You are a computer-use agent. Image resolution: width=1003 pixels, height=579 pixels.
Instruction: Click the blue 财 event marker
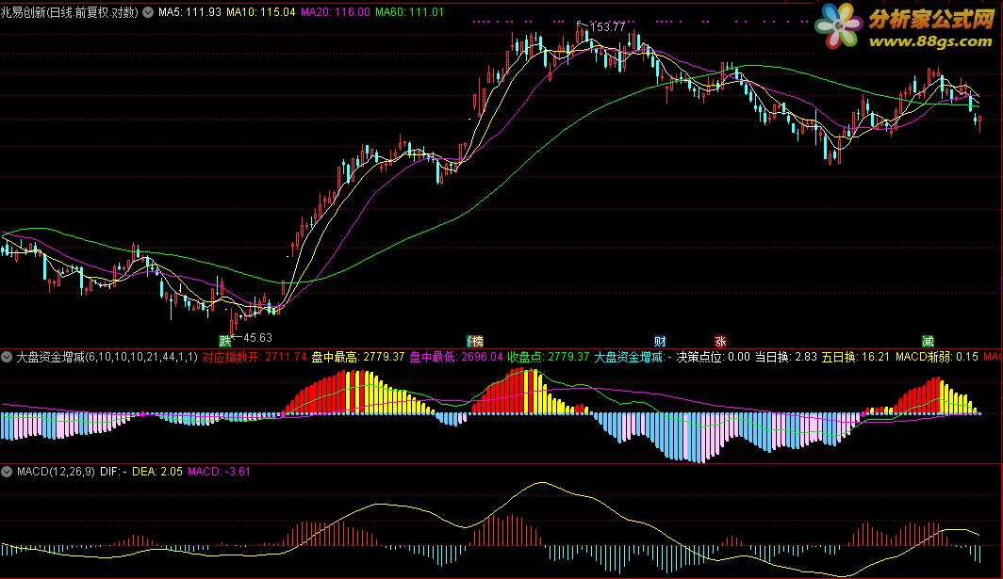tap(660, 341)
